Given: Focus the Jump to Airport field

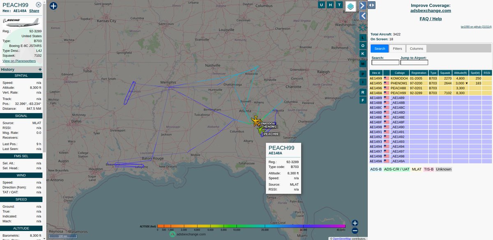Looking at the screenshot, I should [414, 63].
